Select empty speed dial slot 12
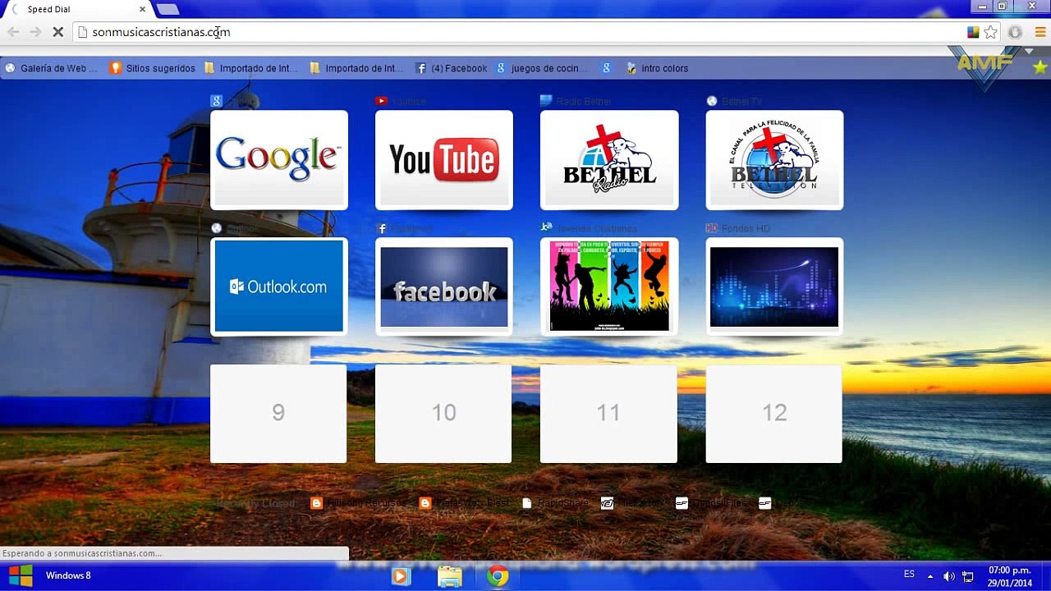Screen dimensions: 1051x591 click(774, 413)
